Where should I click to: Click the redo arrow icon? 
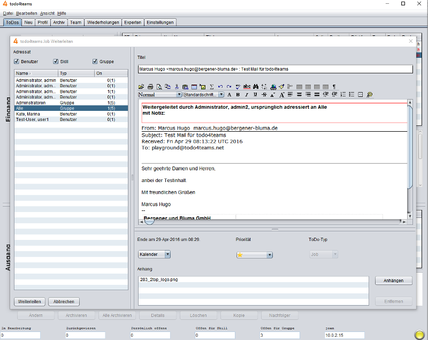coord(229,87)
